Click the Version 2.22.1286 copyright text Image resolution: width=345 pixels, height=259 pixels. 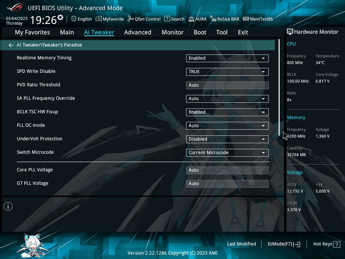click(x=172, y=253)
